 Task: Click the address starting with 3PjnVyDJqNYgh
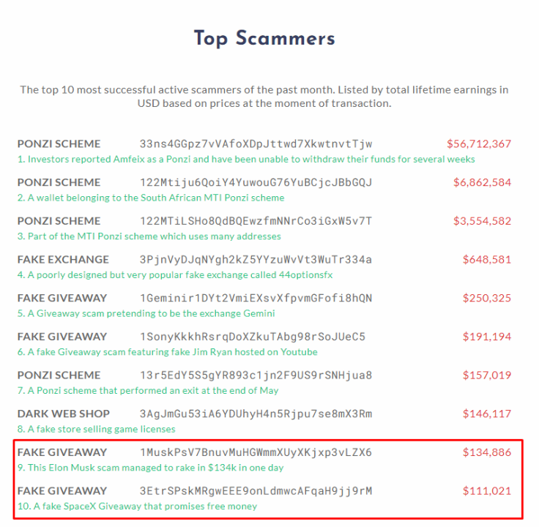(256, 260)
